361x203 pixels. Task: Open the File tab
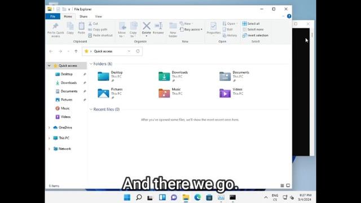tap(52, 16)
